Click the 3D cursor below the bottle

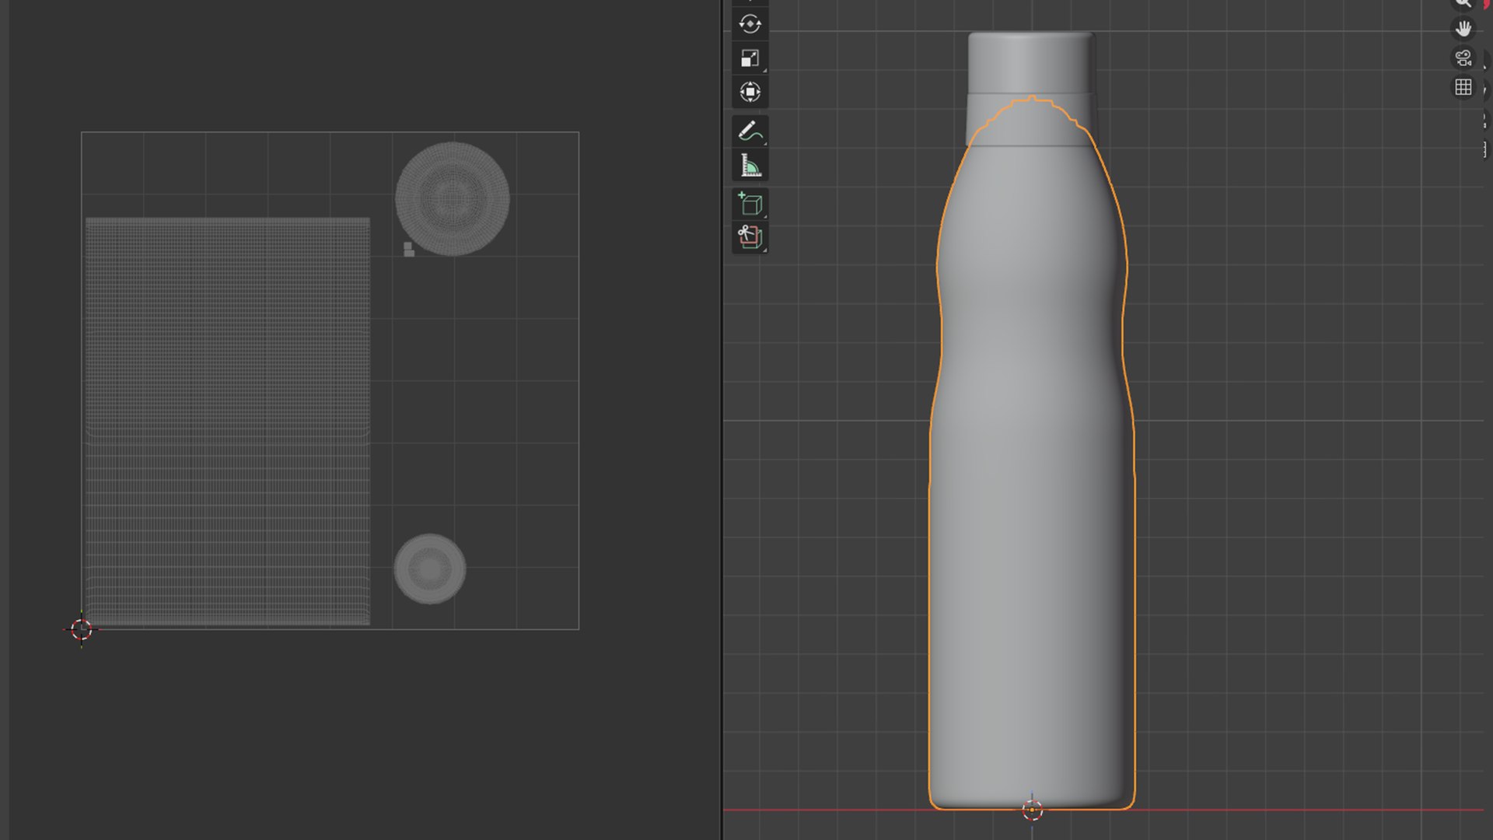click(1032, 810)
